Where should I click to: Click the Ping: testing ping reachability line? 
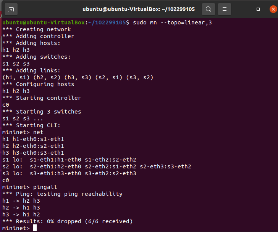click(62, 194)
